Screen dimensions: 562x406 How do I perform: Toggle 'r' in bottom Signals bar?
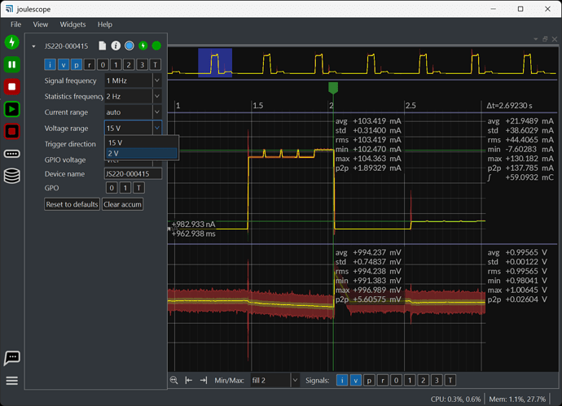pos(383,380)
